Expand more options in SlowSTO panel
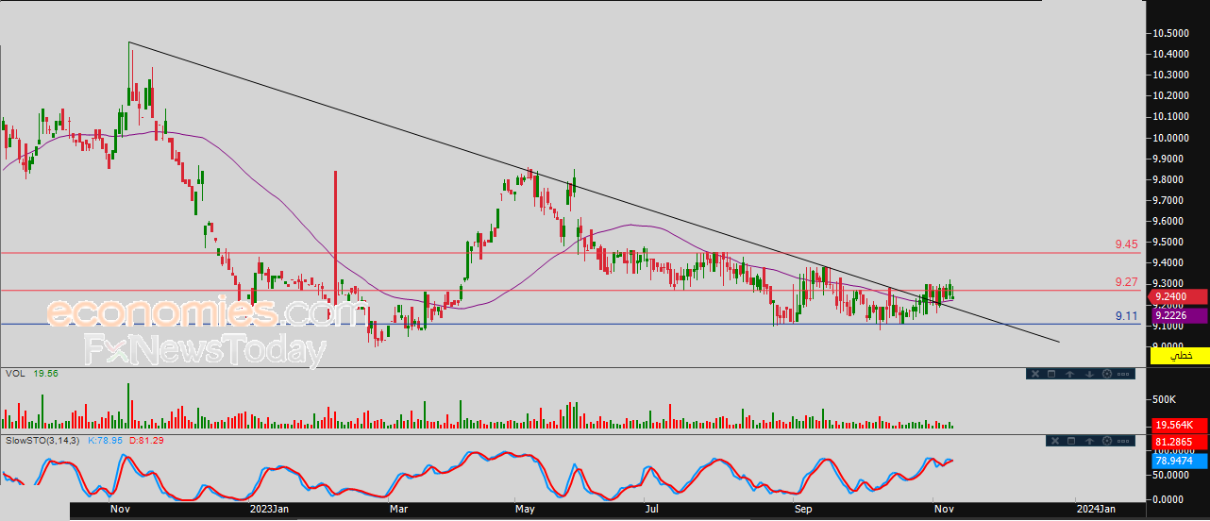 tap(1122, 441)
